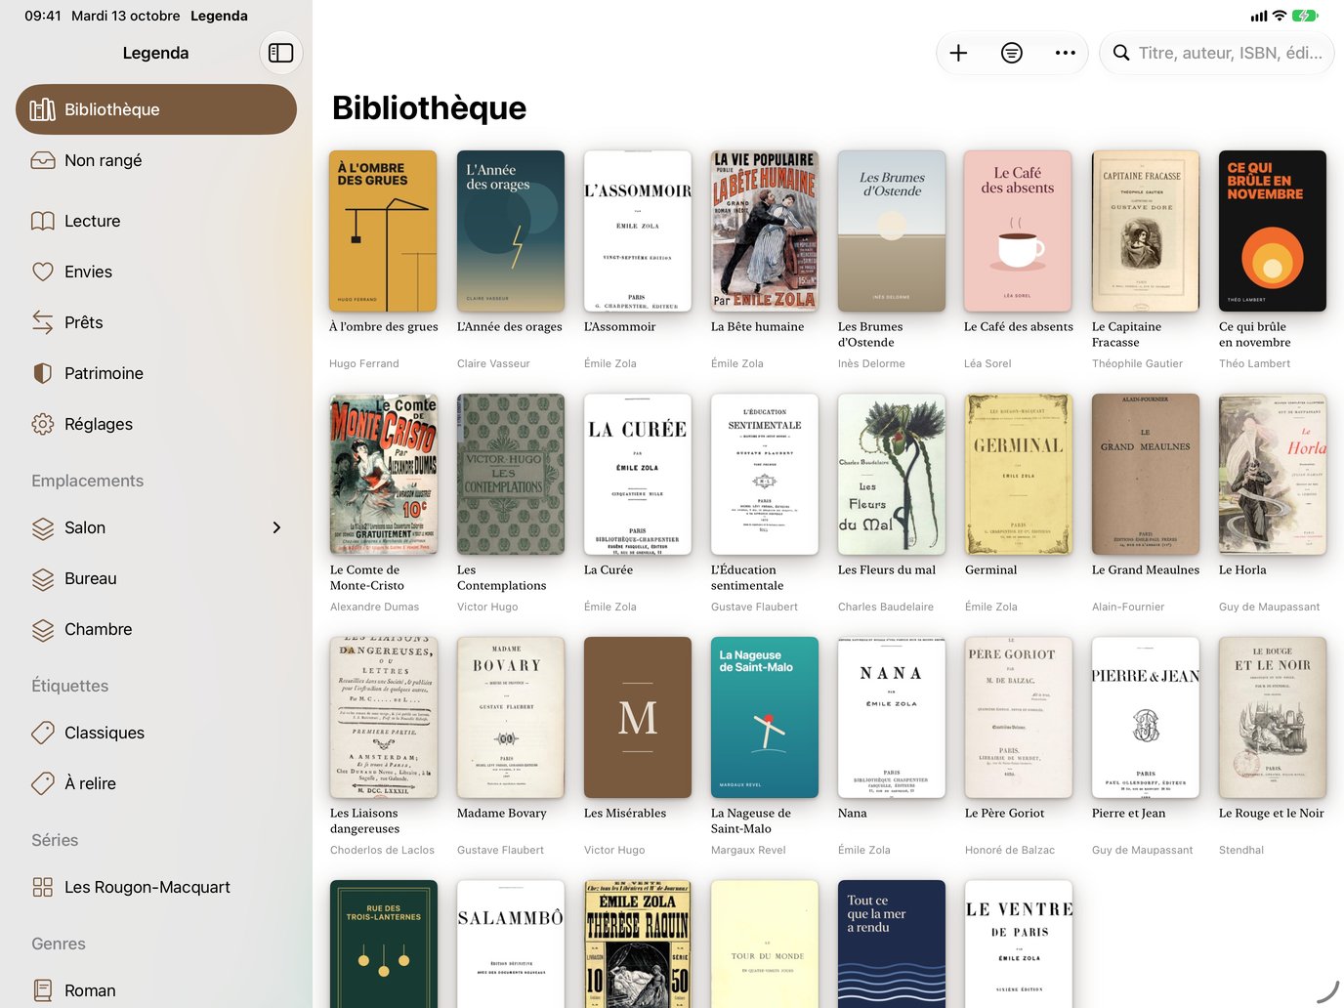The image size is (1344, 1008).
Task: Select Le Café des absents cover
Action: pos(1019,231)
